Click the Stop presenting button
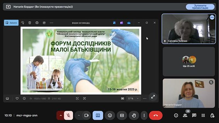The width and height of the screenshot is (219, 123). pos(200,7)
